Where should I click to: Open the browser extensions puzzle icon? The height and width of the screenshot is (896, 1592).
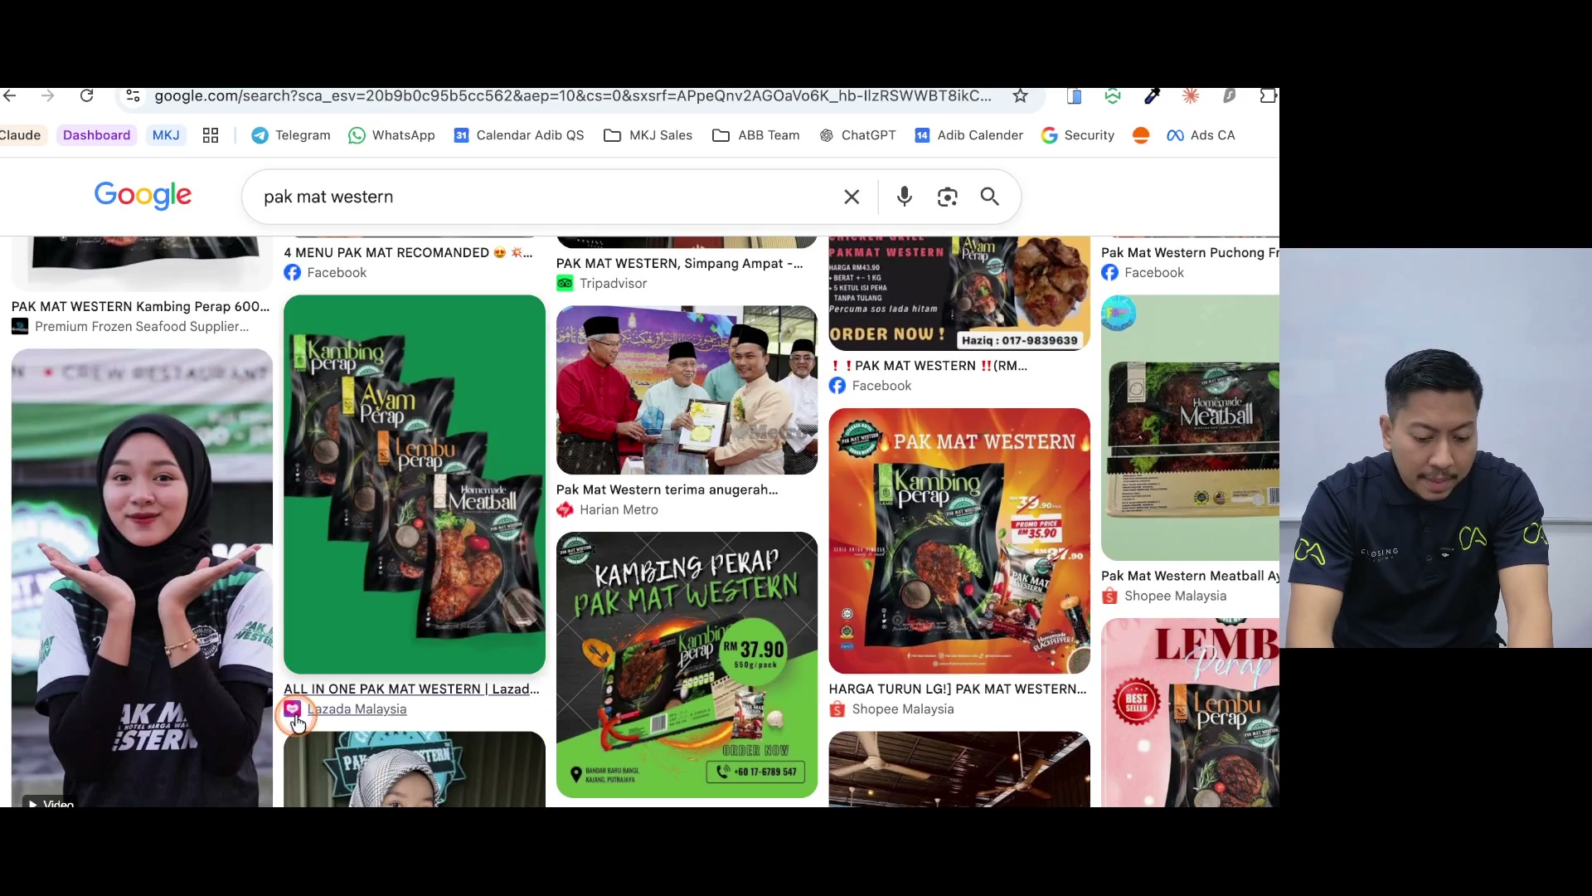1268,96
